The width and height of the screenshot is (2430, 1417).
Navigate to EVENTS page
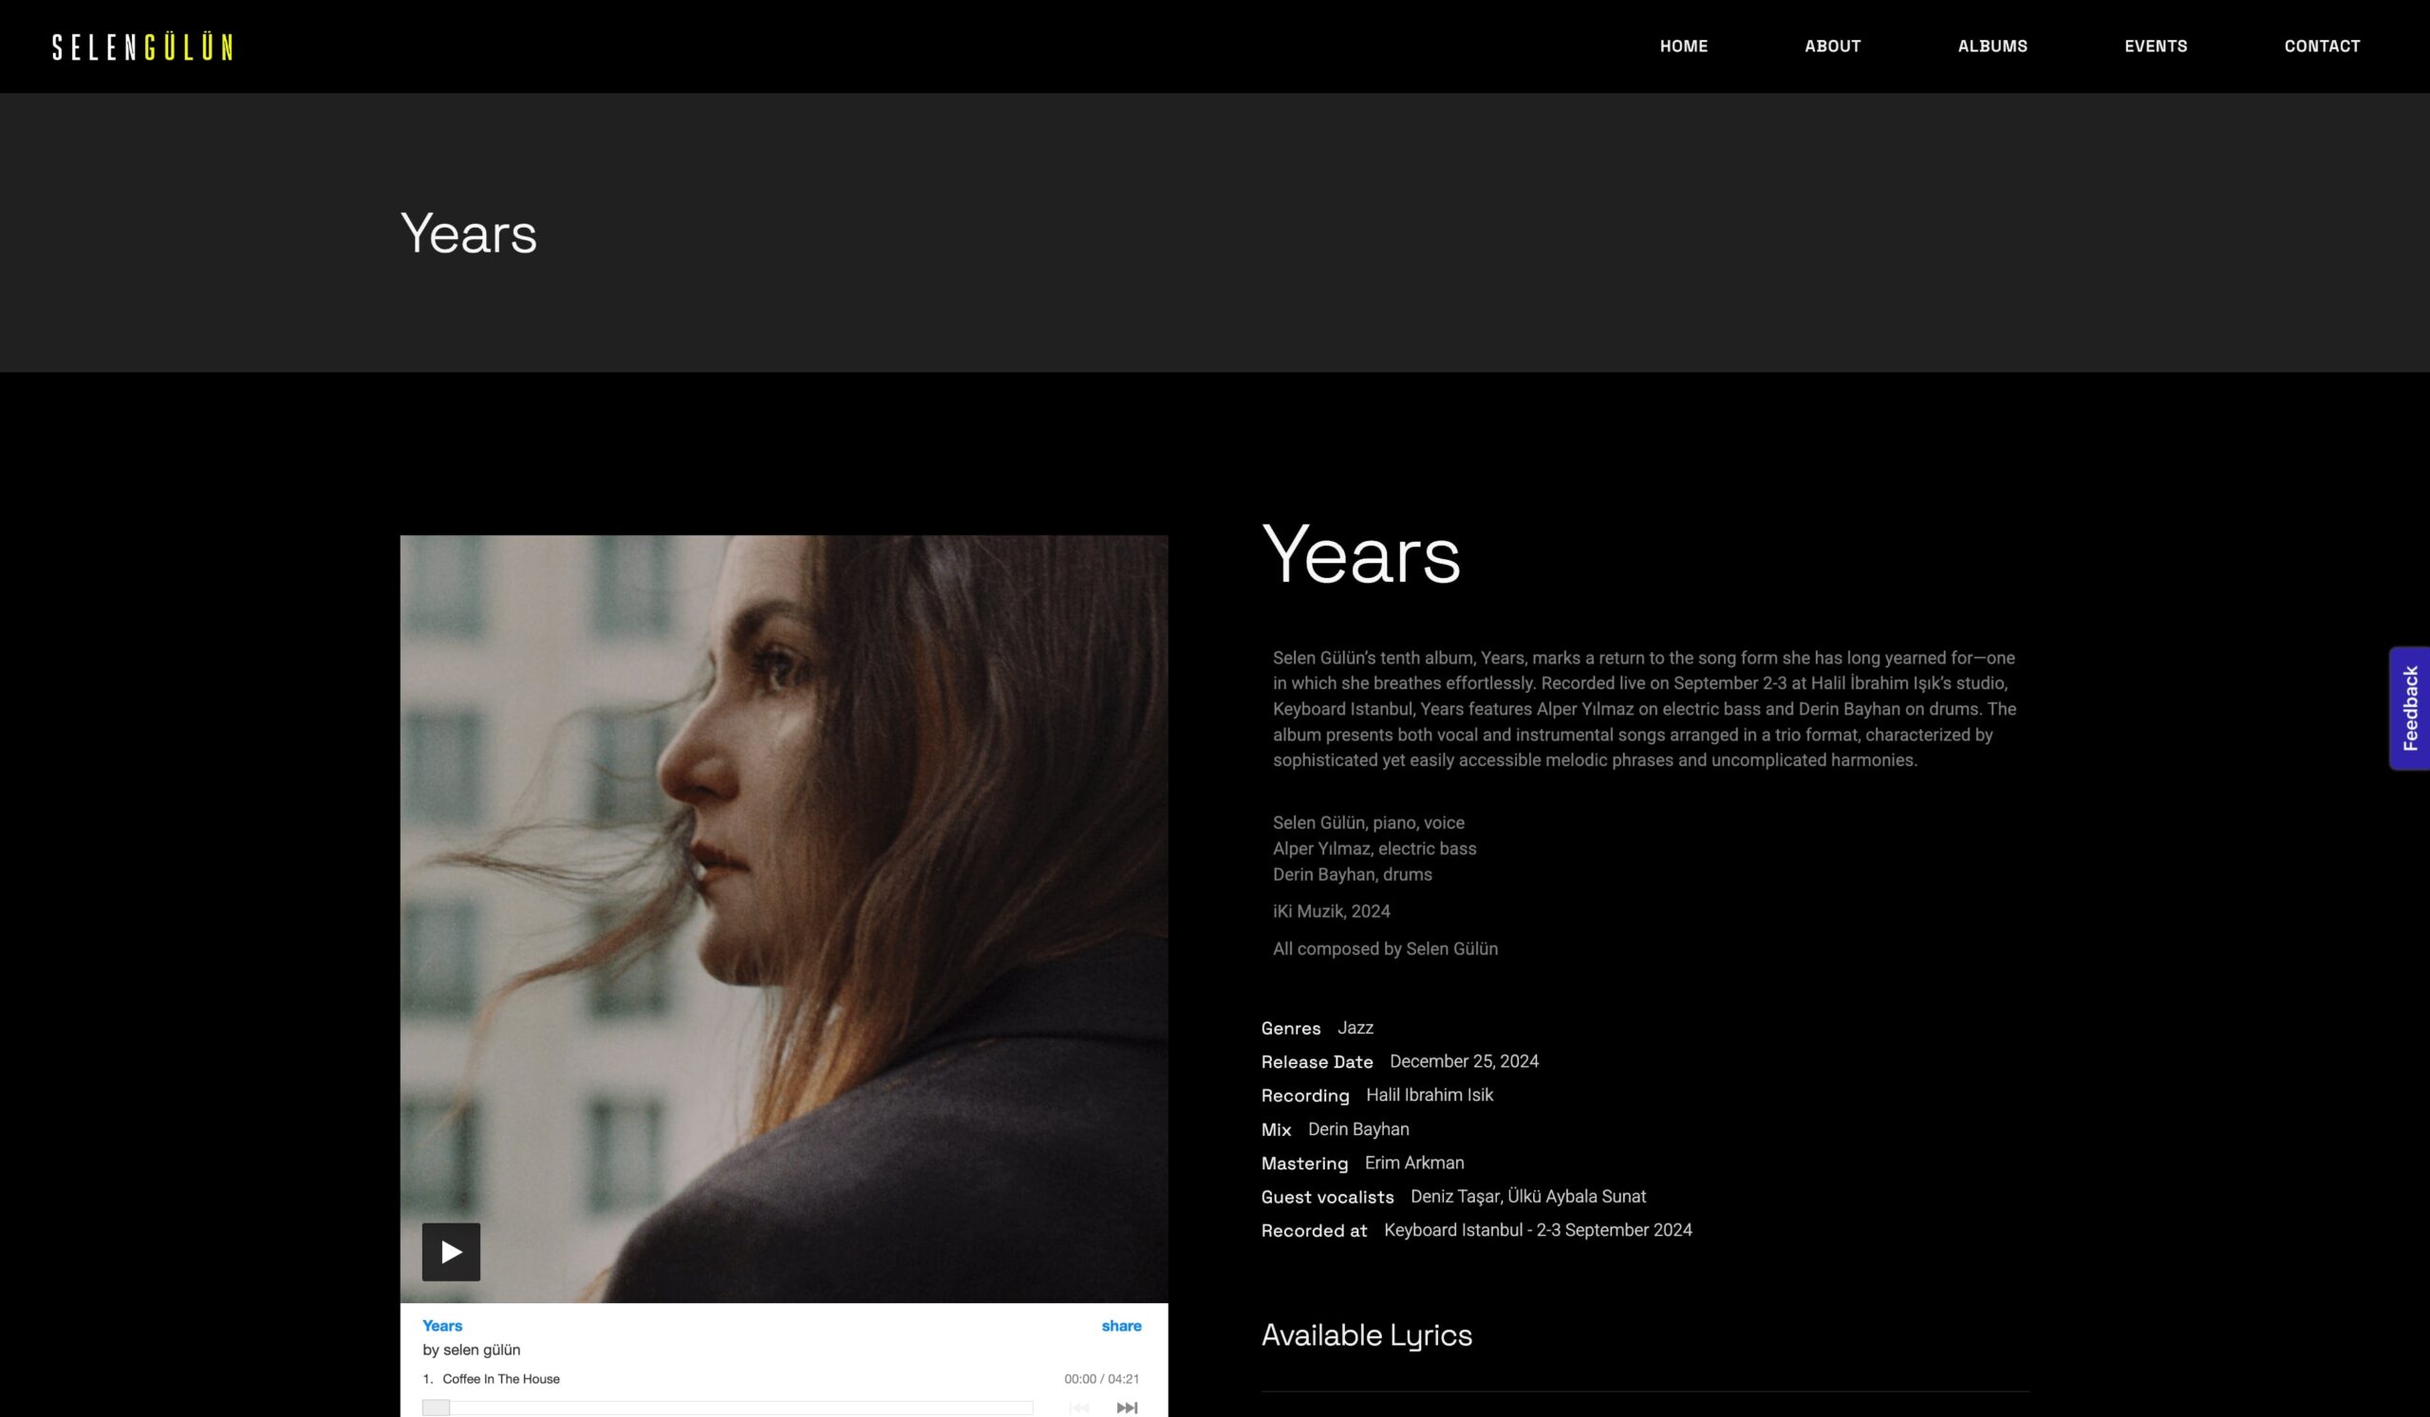2155,47
